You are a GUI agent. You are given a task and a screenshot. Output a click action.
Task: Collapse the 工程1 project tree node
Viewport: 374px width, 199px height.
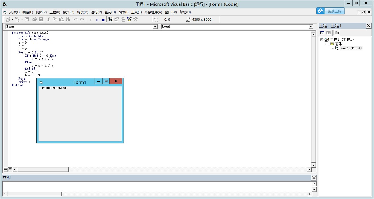322,40
